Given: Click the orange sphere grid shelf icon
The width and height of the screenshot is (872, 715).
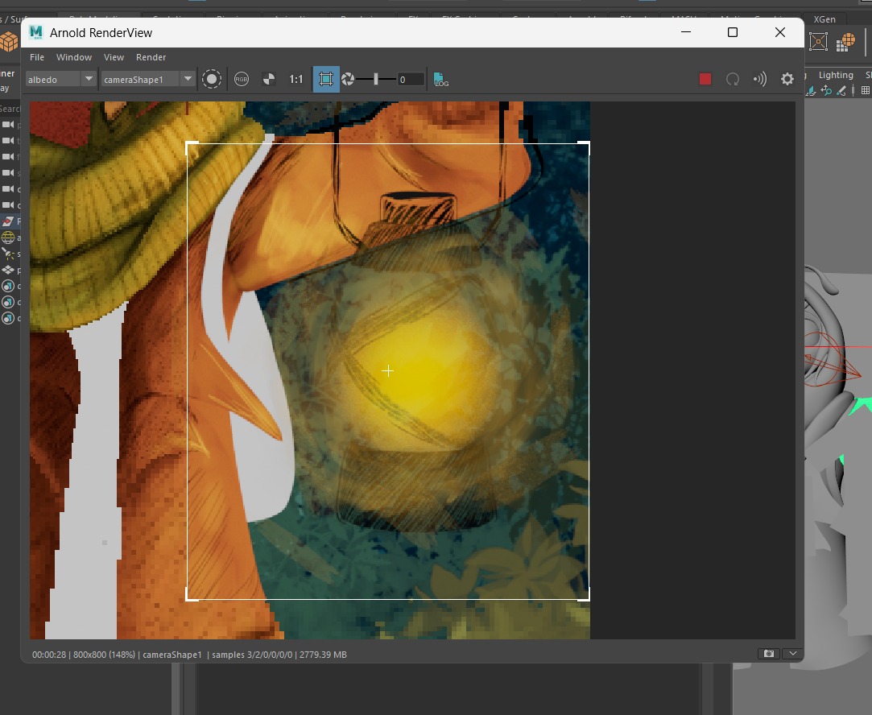Looking at the screenshot, I should click(x=845, y=42).
